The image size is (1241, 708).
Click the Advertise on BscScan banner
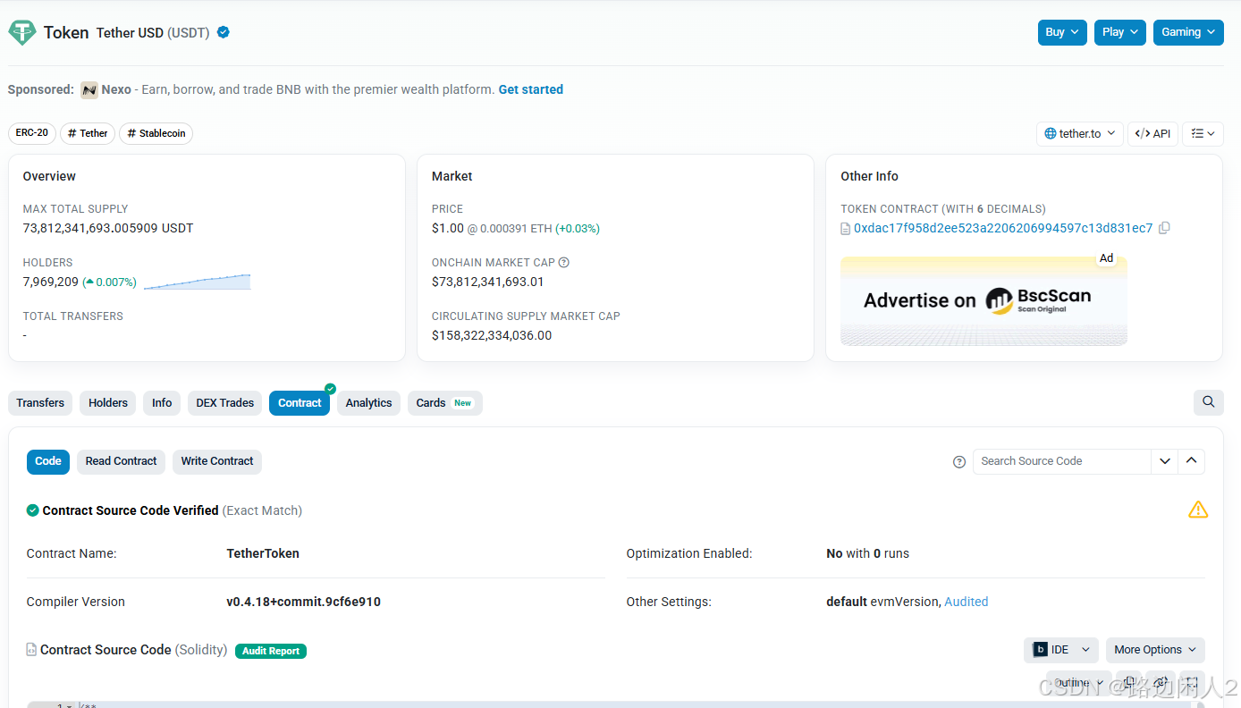coord(984,301)
